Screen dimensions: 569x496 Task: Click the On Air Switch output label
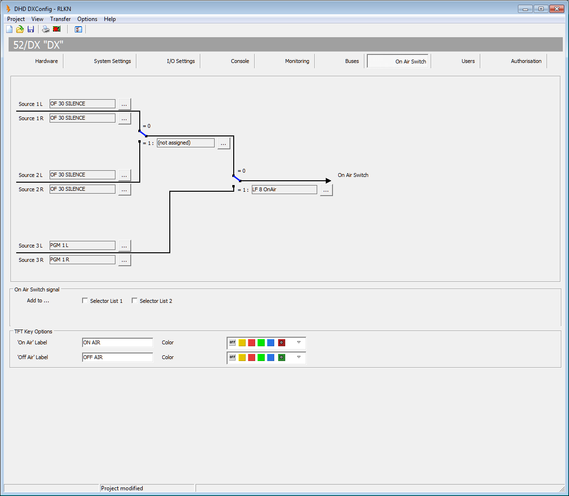[353, 175]
